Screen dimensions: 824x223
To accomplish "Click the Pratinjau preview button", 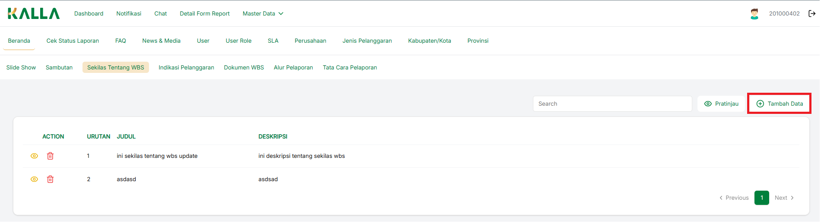I will click(x=721, y=104).
